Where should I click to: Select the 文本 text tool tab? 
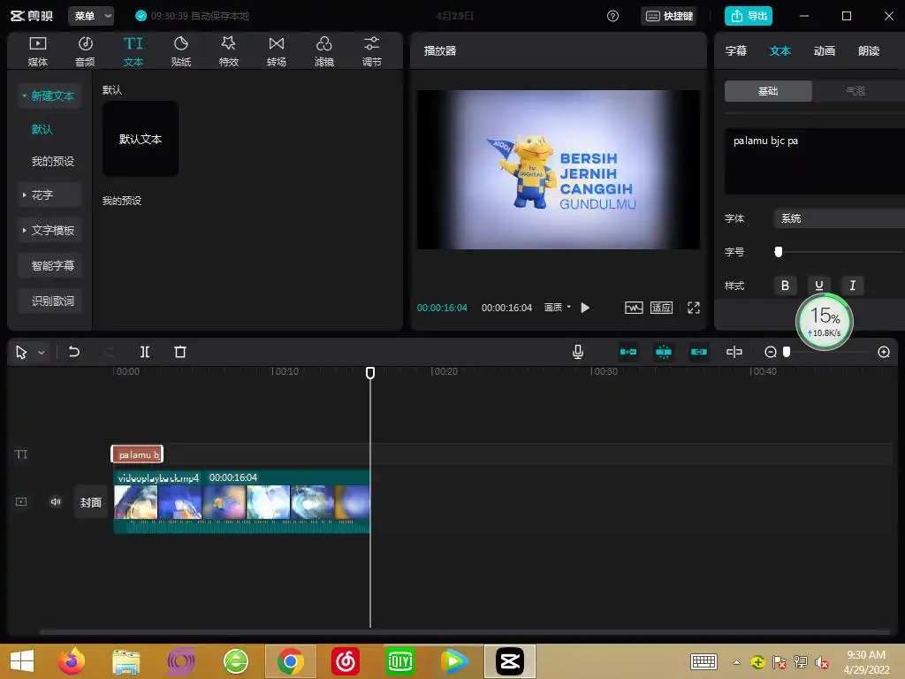point(133,50)
